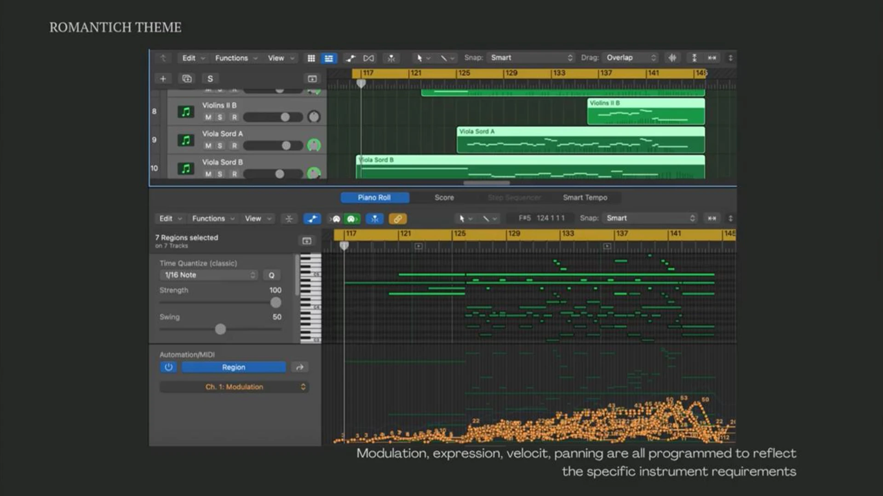Click the Violins II B pan knob

click(x=314, y=117)
